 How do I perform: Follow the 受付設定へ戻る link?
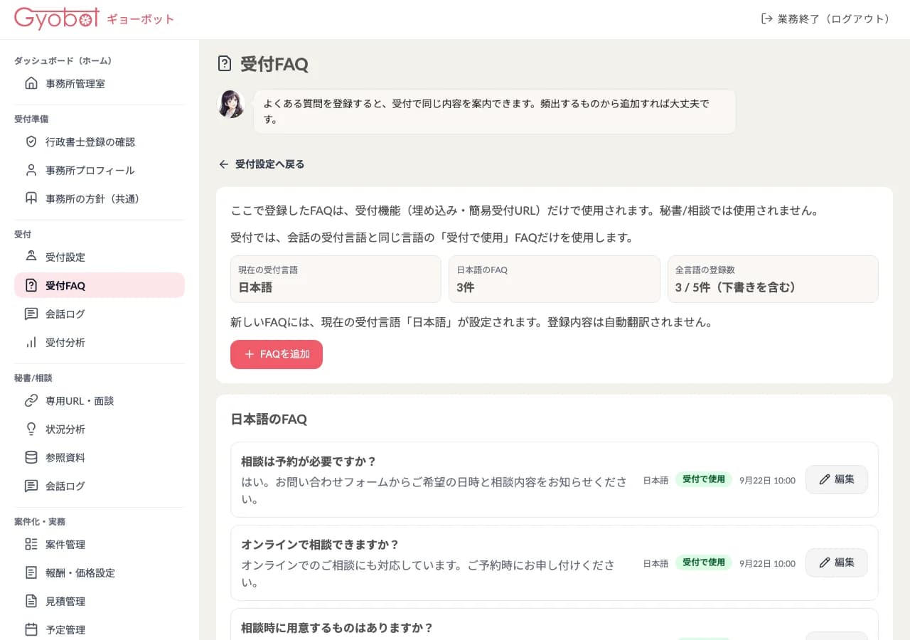point(261,164)
